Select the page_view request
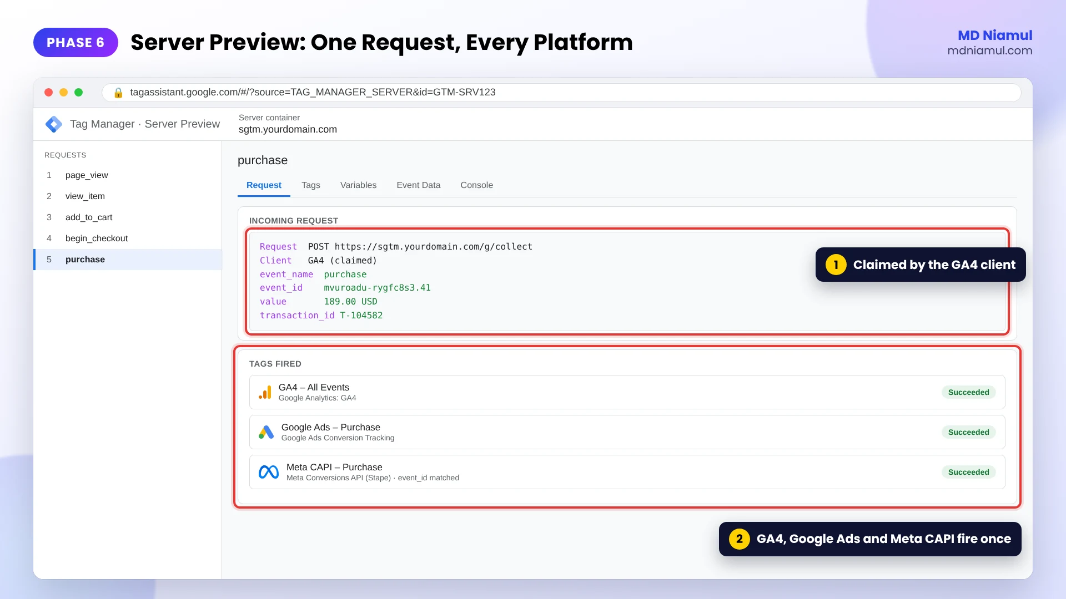The image size is (1066, 599). coord(128,175)
